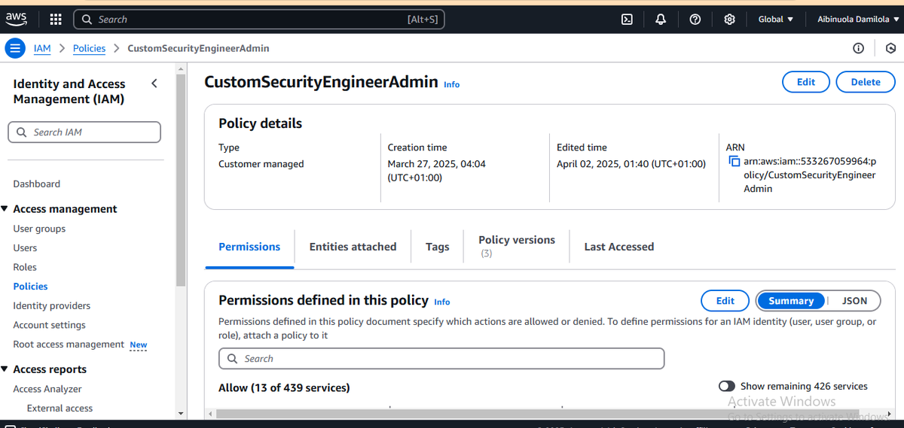Screen dimensions: 904x428
Task: Open the Policy versions tab
Action: click(517, 246)
